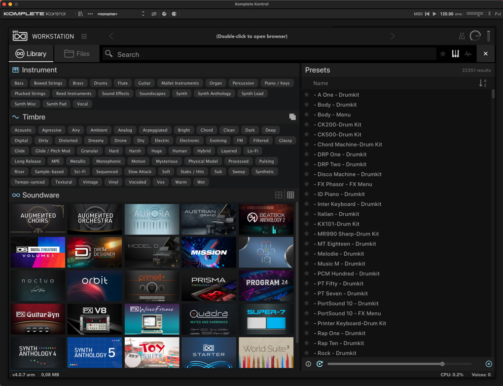
Task: Filter by Vocal instrument tag
Action: pyautogui.click(x=82, y=104)
